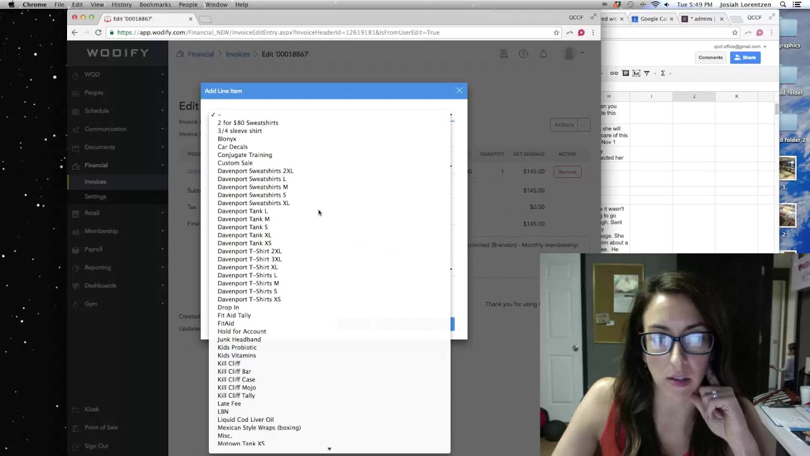Bookmark this page with the star
Viewport: 810px width, 456px height.
click(x=556, y=32)
